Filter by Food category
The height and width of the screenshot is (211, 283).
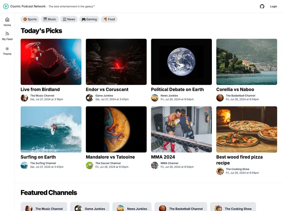click(x=109, y=19)
